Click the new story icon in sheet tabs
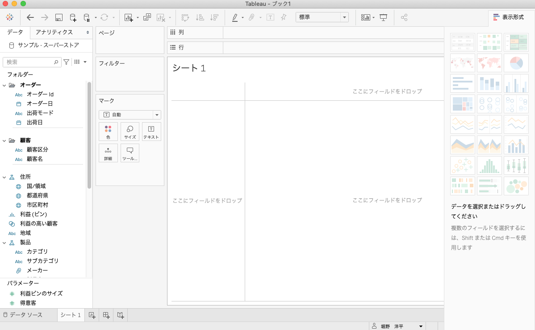Image resolution: width=535 pixels, height=330 pixels. [121, 315]
